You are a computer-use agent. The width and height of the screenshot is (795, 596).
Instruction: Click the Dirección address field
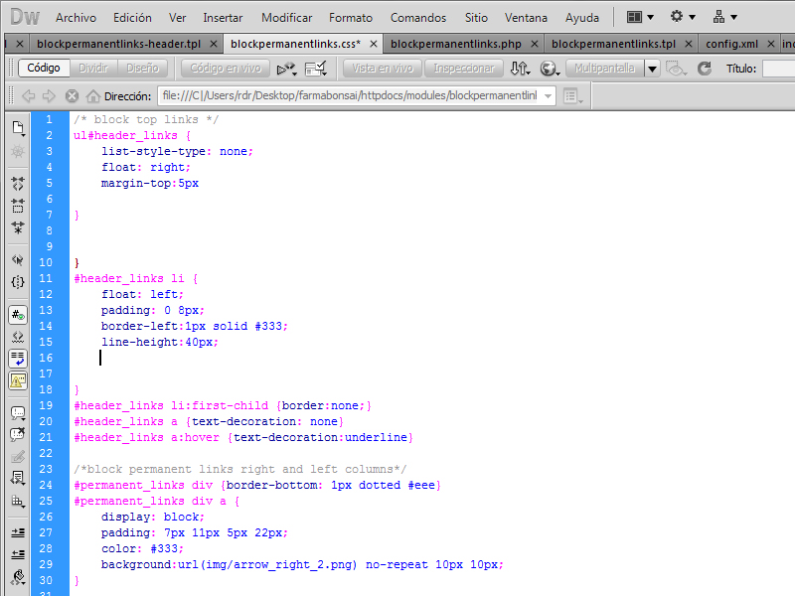[x=357, y=95]
